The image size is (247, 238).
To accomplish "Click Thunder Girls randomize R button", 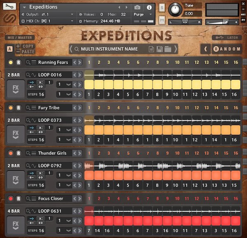I will click(x=19, y=153).
